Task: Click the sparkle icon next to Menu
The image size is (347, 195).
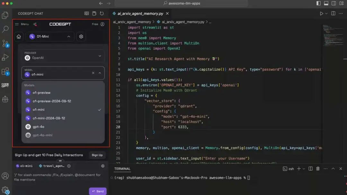Action: 35,24
